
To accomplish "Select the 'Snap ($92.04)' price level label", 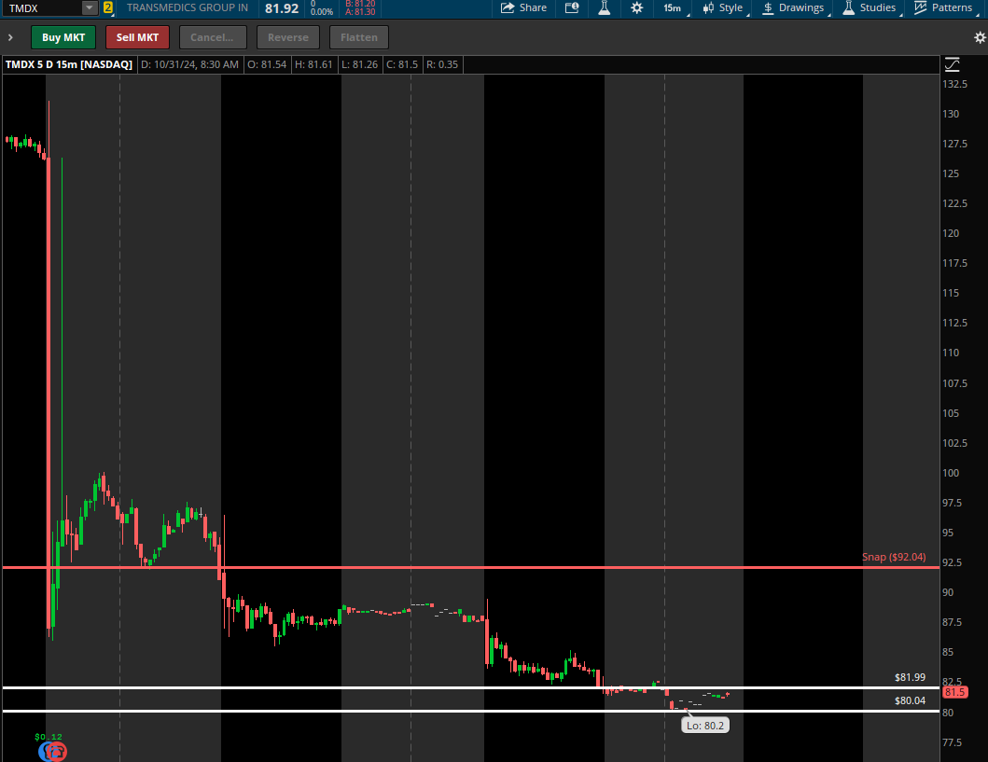I will pyautogui.click(x=894, y=557).
